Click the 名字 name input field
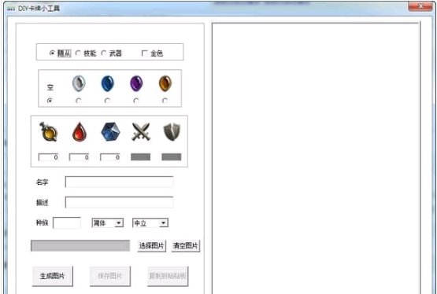 [119, 182]
